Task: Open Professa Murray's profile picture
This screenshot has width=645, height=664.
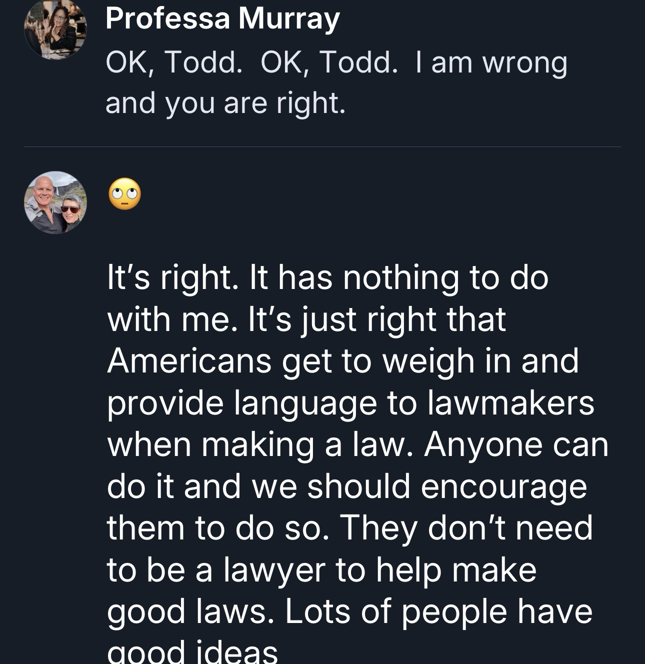Action: [55, 29]
